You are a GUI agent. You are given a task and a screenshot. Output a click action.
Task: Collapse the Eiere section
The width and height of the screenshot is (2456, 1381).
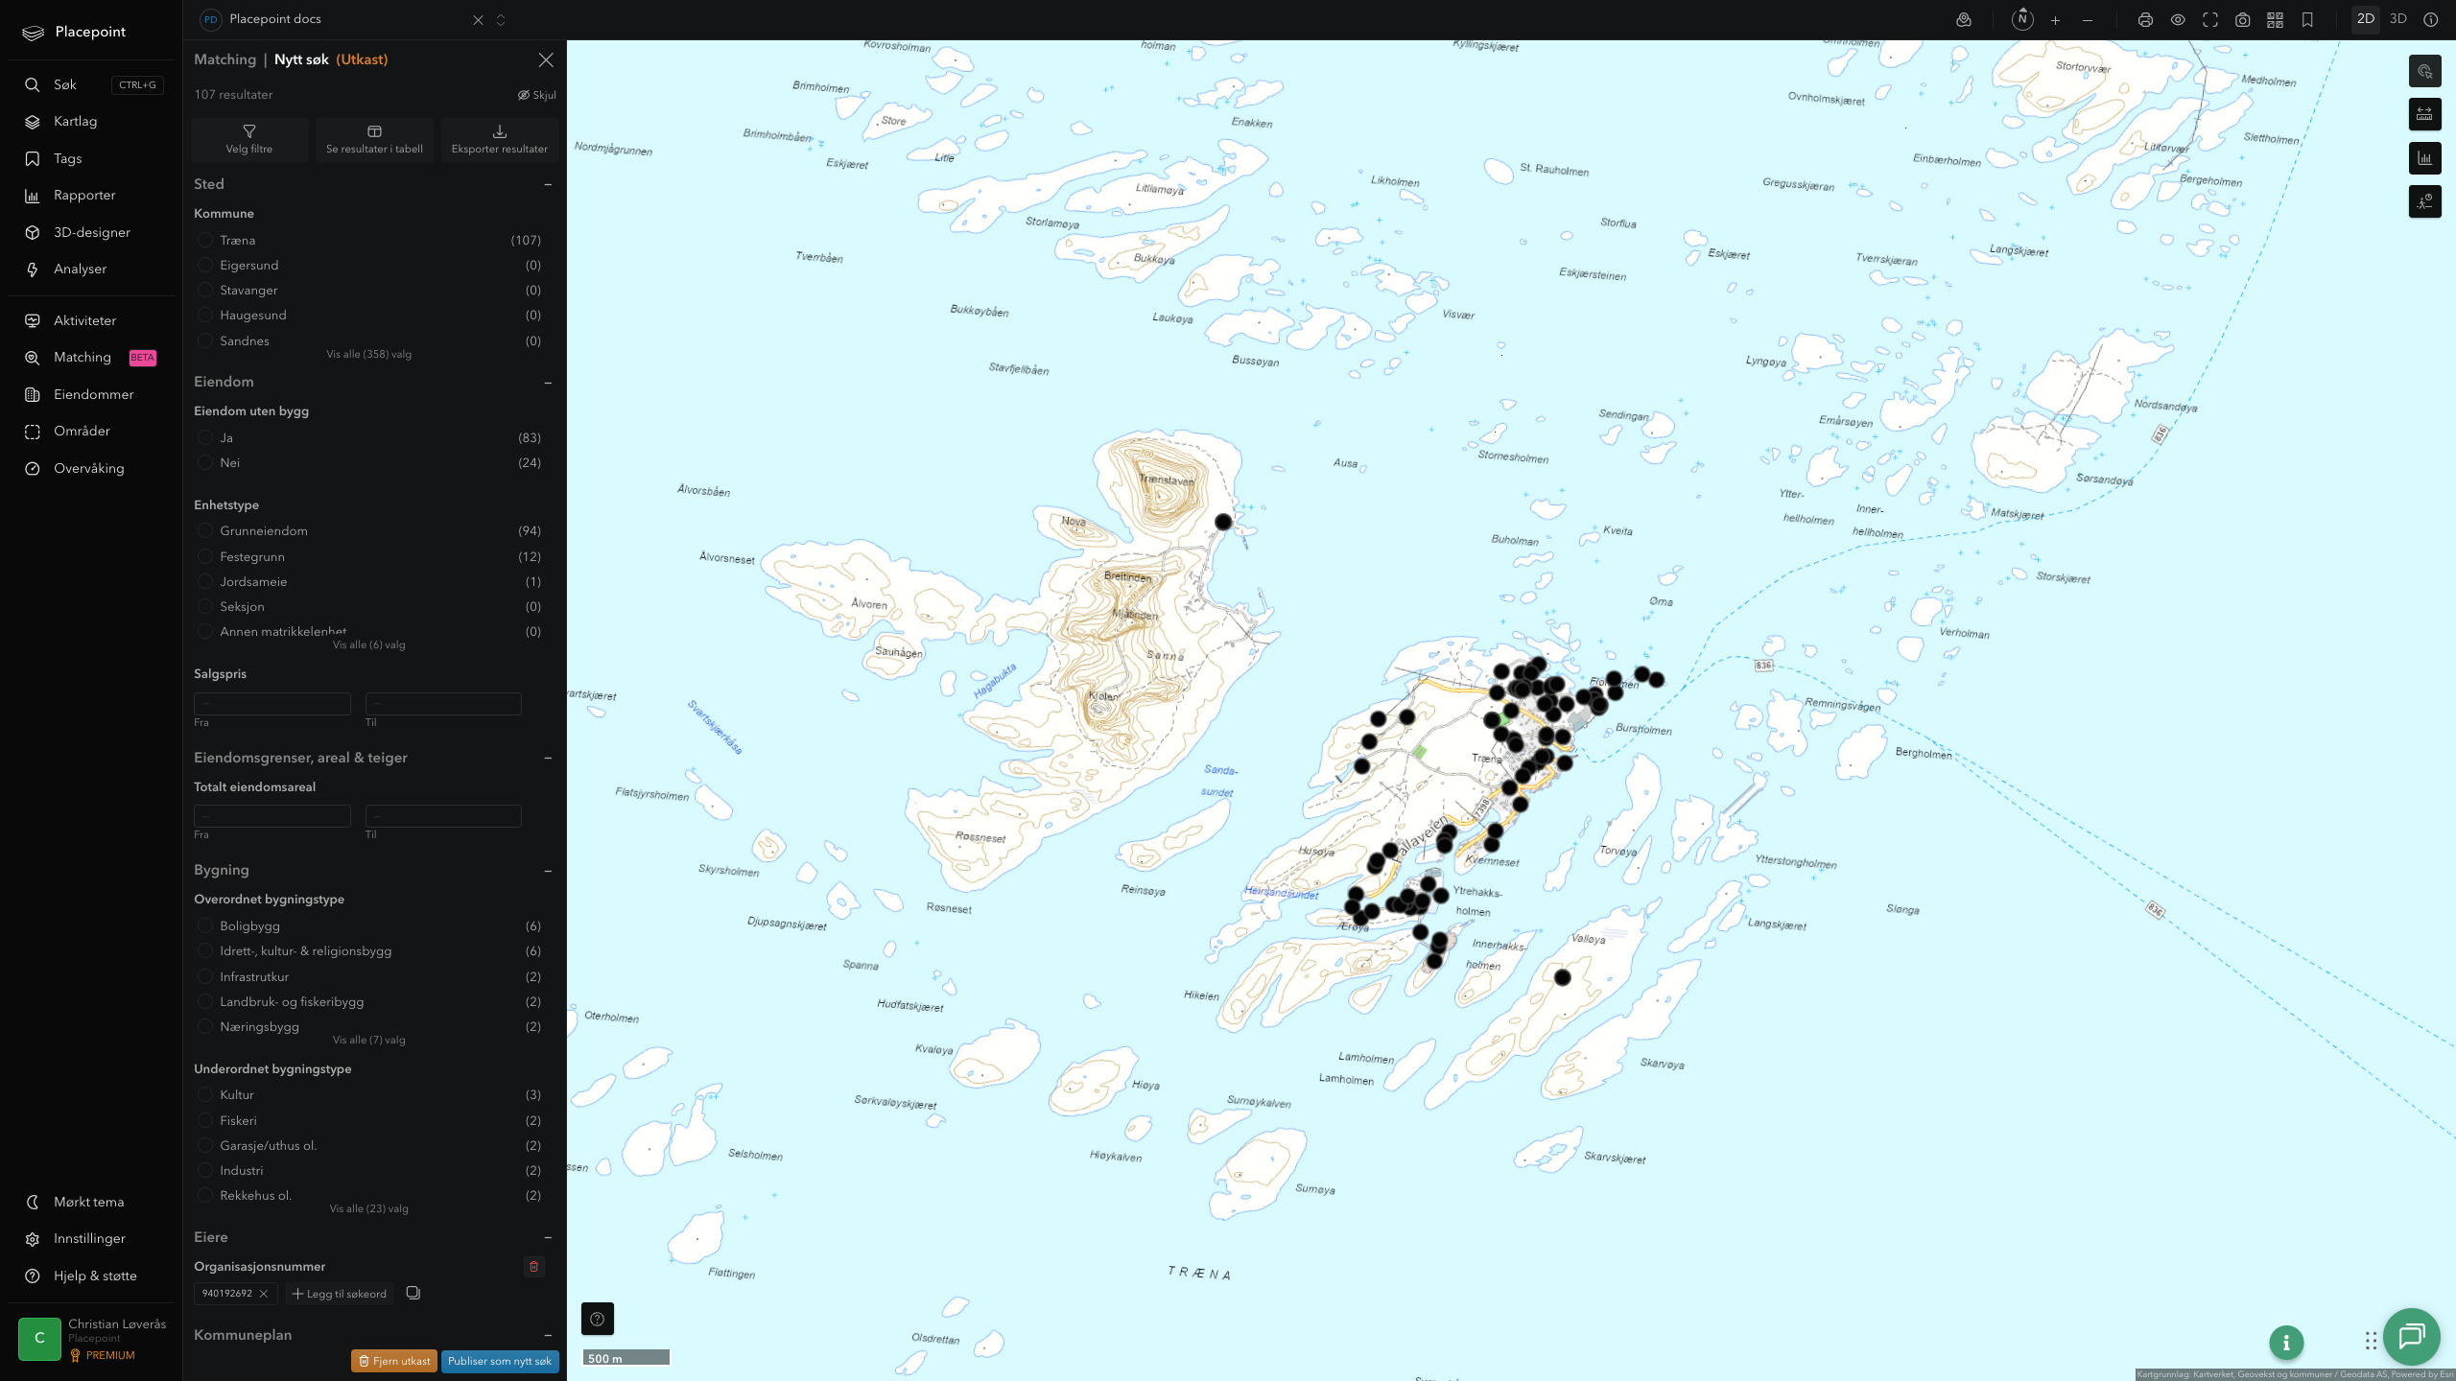point(548,1238)
